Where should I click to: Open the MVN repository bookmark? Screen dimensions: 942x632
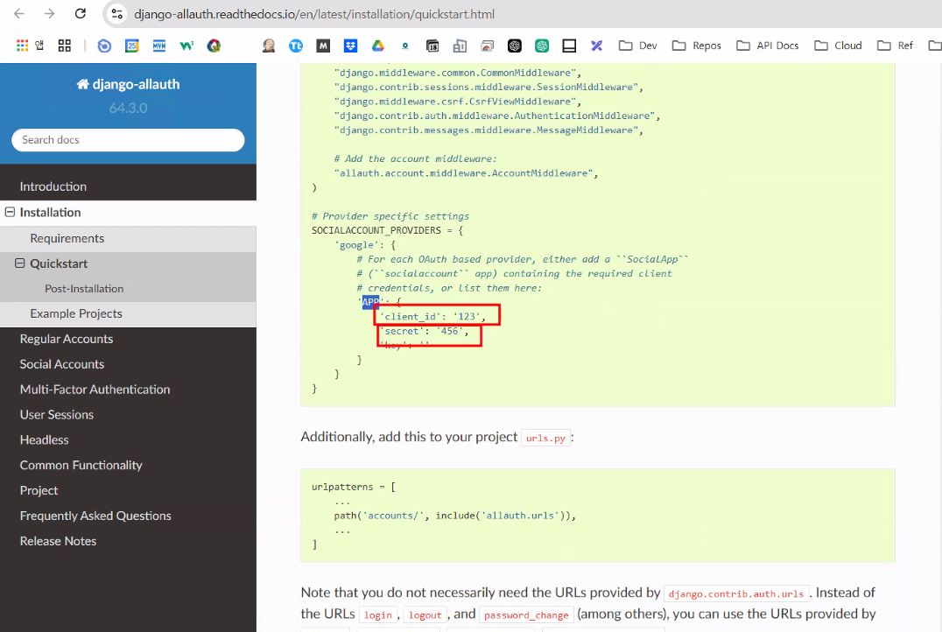[159, 46]
